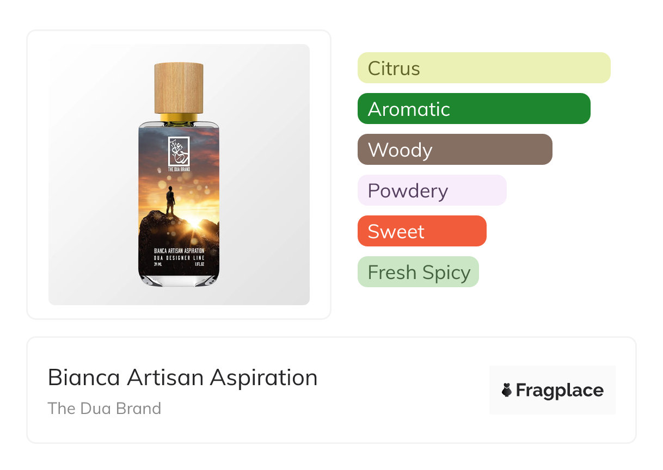
Task: Click the Fresh Spicy accord bar
Action: coord(418,272)
